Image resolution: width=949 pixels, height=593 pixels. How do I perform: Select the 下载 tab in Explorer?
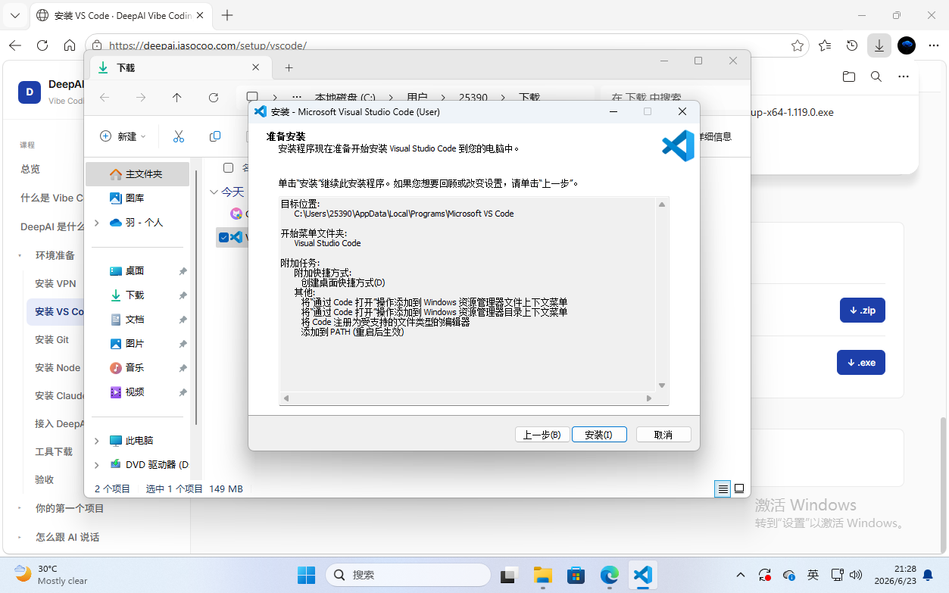(x=180, y=67)
